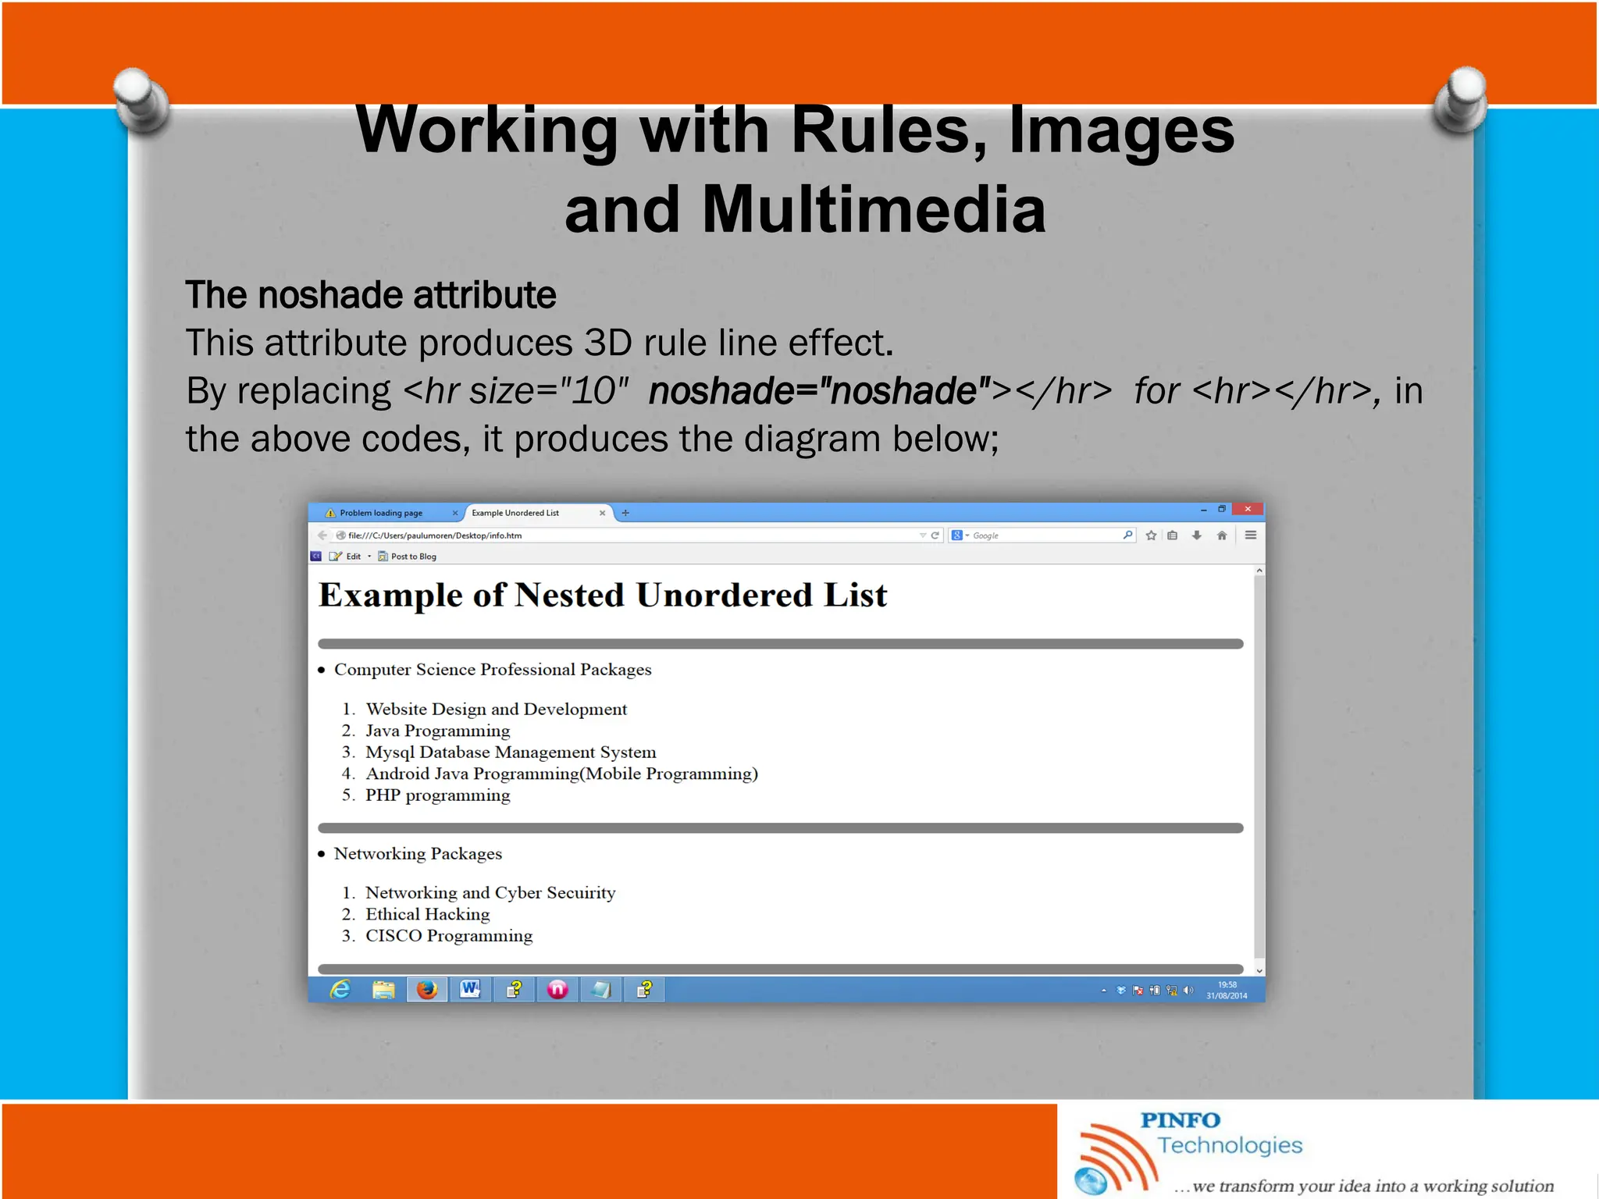This screenshot has height=1199, width=1599.
Task: Restore down the Firefox window
Action: pyautogui.click(x=1222, y=509)
